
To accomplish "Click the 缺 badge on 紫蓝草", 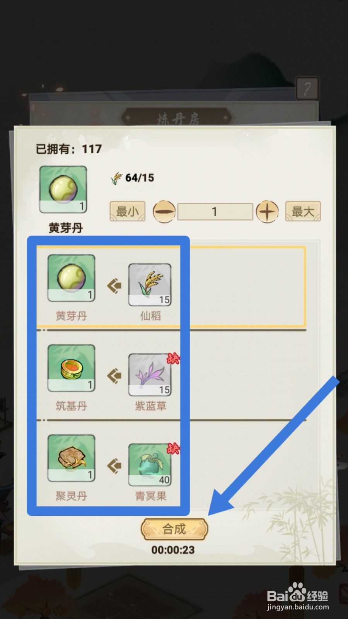I will [173, 359].
